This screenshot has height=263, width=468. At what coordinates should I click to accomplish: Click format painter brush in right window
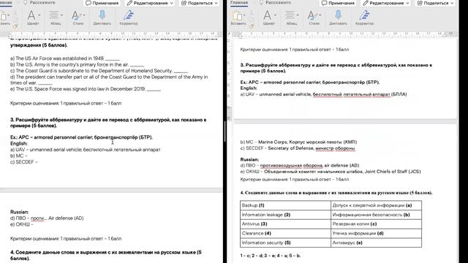[x=252, y=26]
